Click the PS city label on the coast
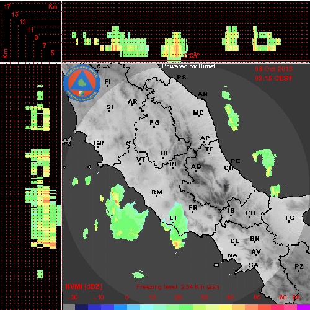This screenshot has width=310, height=310. (x=182, y=77)
